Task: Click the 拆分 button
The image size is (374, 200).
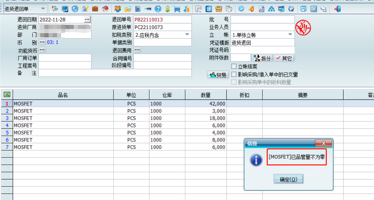Action: 262,58
